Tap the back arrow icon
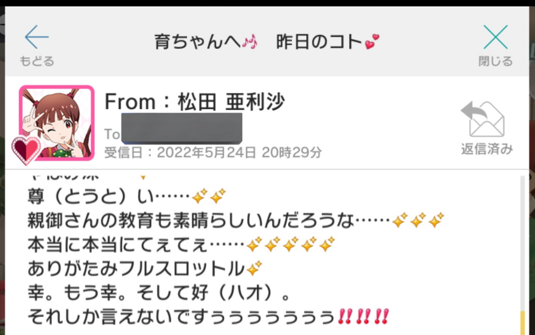This screenshot has height=335, width=535. (37, 37)
